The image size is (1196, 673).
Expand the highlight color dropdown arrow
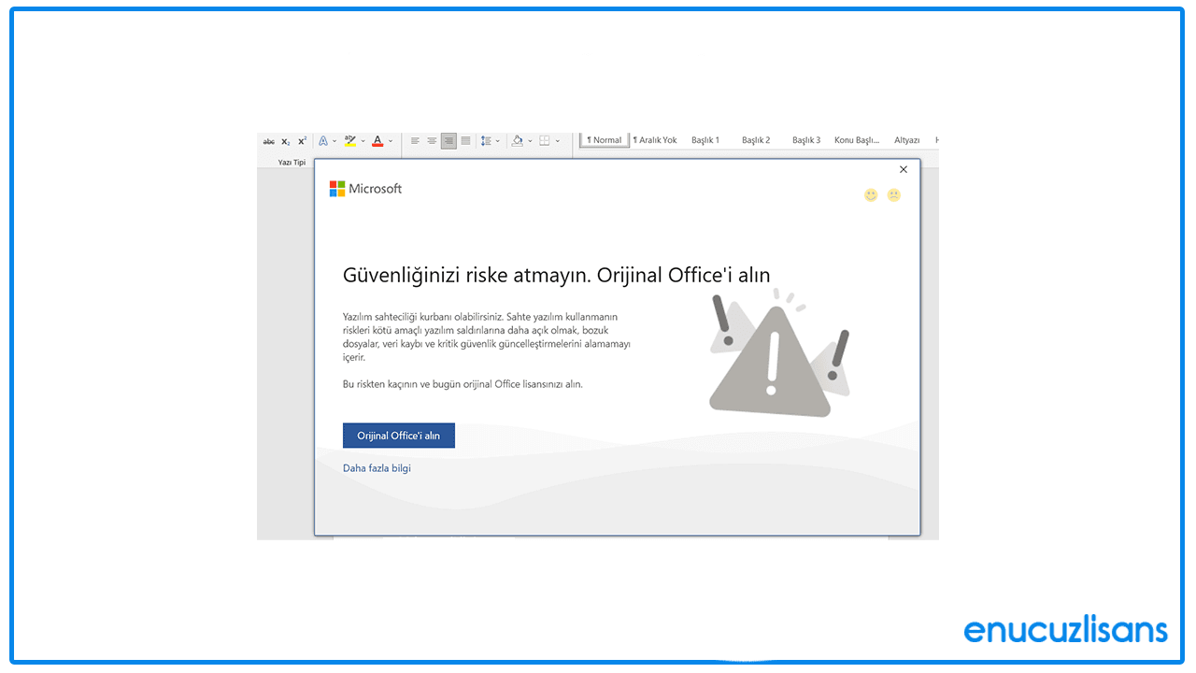tap(363, 141)
